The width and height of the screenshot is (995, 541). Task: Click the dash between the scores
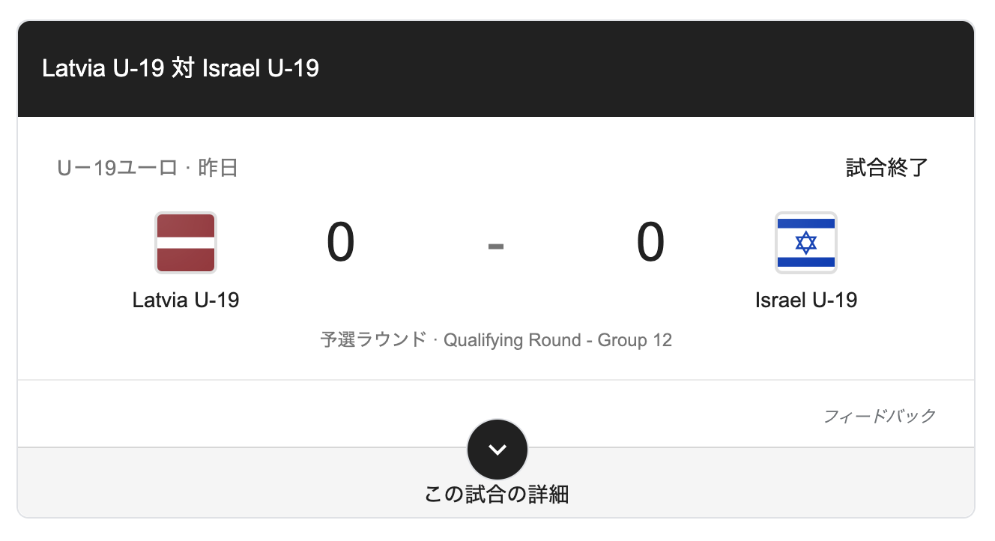coord(495,245)
